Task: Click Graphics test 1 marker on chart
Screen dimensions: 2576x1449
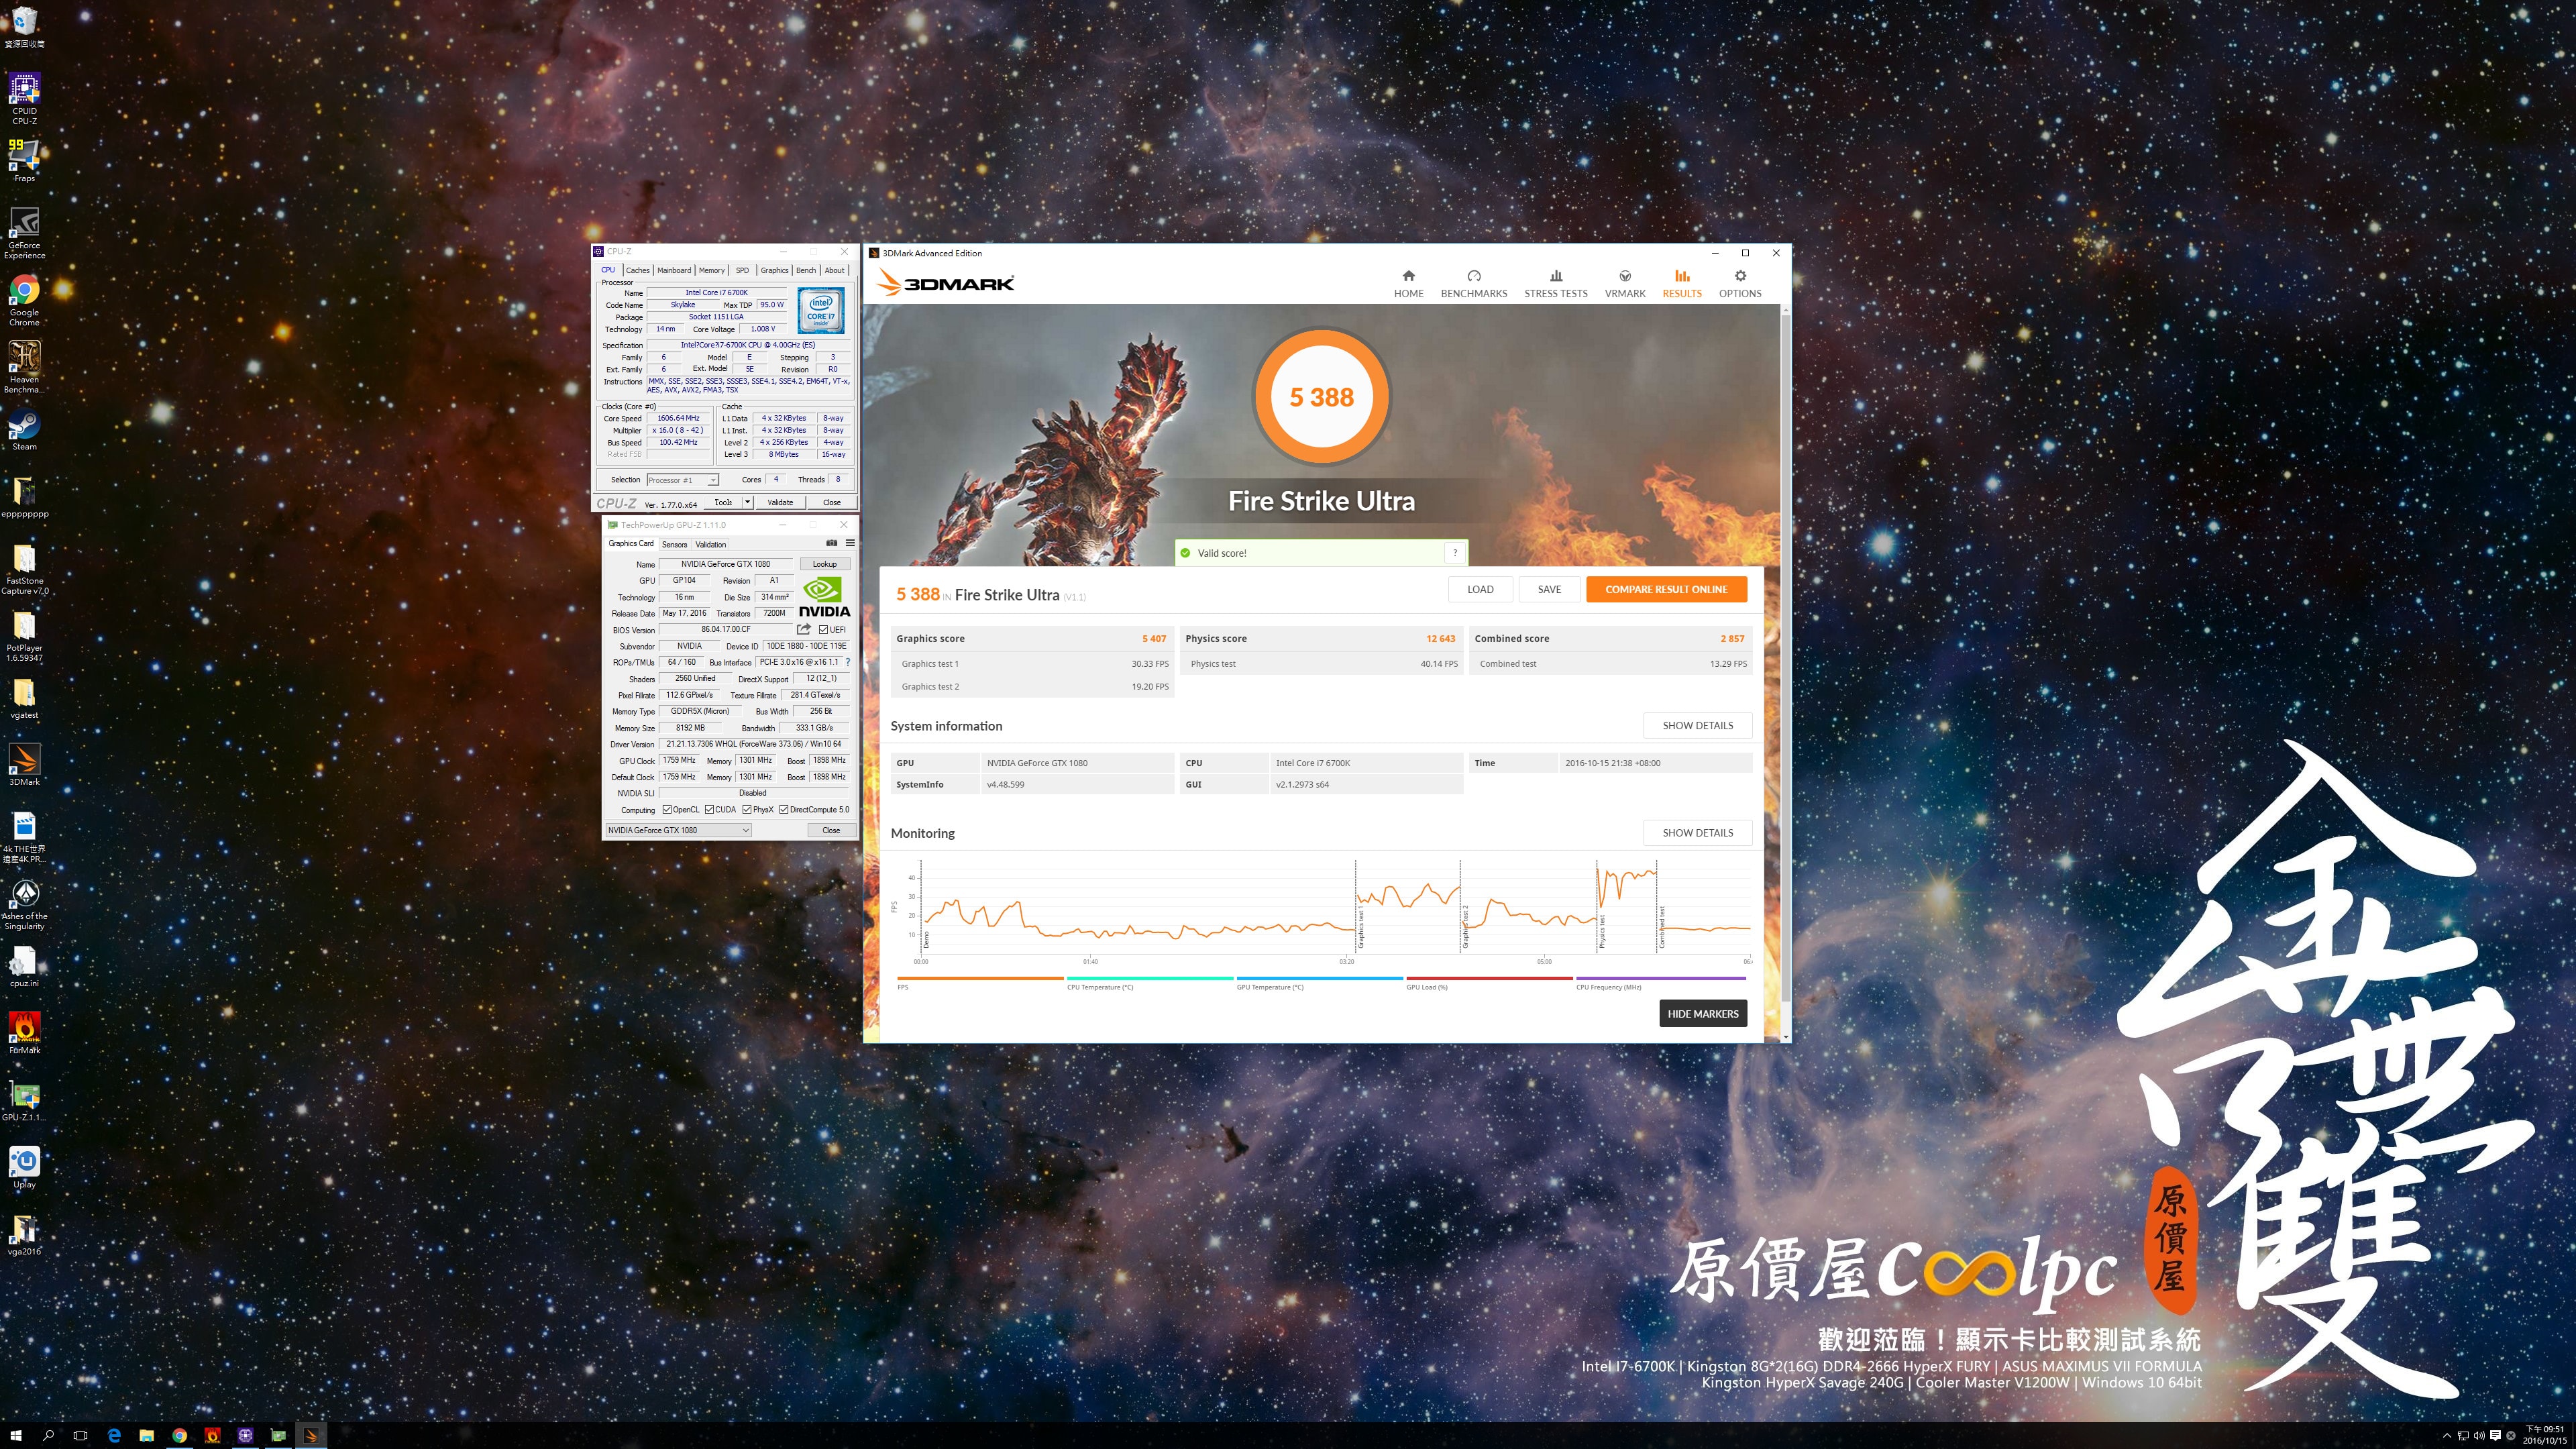Action: (1360, 927)
